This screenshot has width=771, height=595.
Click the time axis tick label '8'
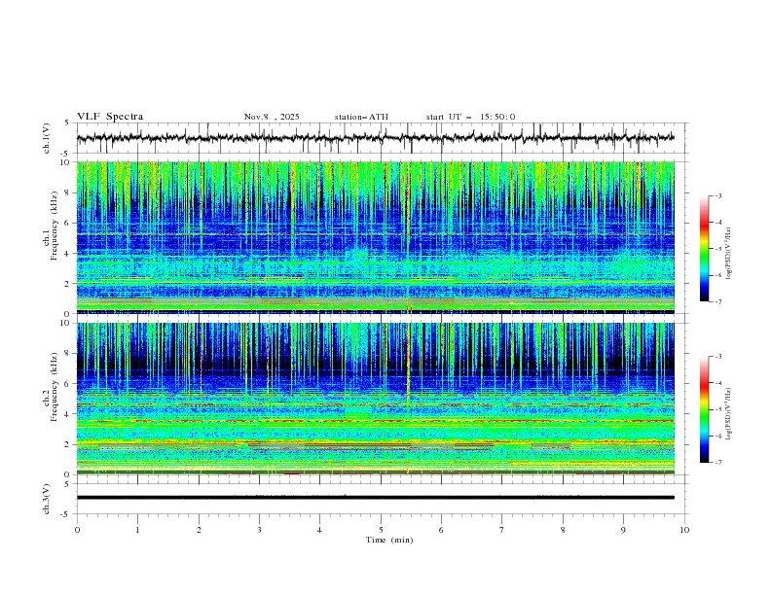pyautogui.click(x=563, y=530)
